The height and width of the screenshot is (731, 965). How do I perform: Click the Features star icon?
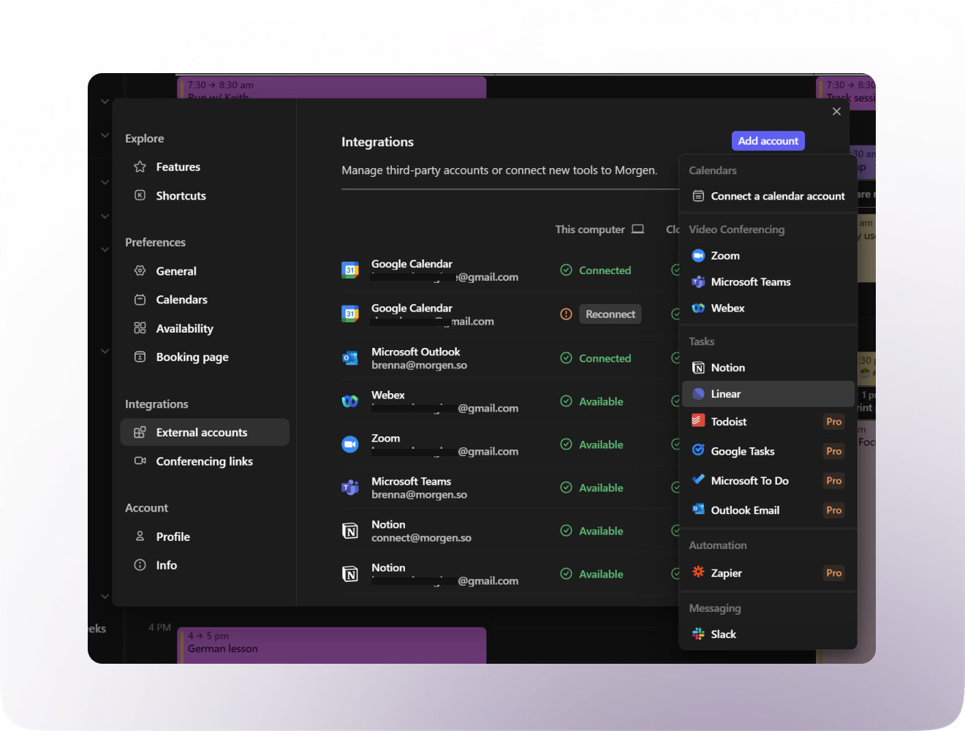coord(140,167)
